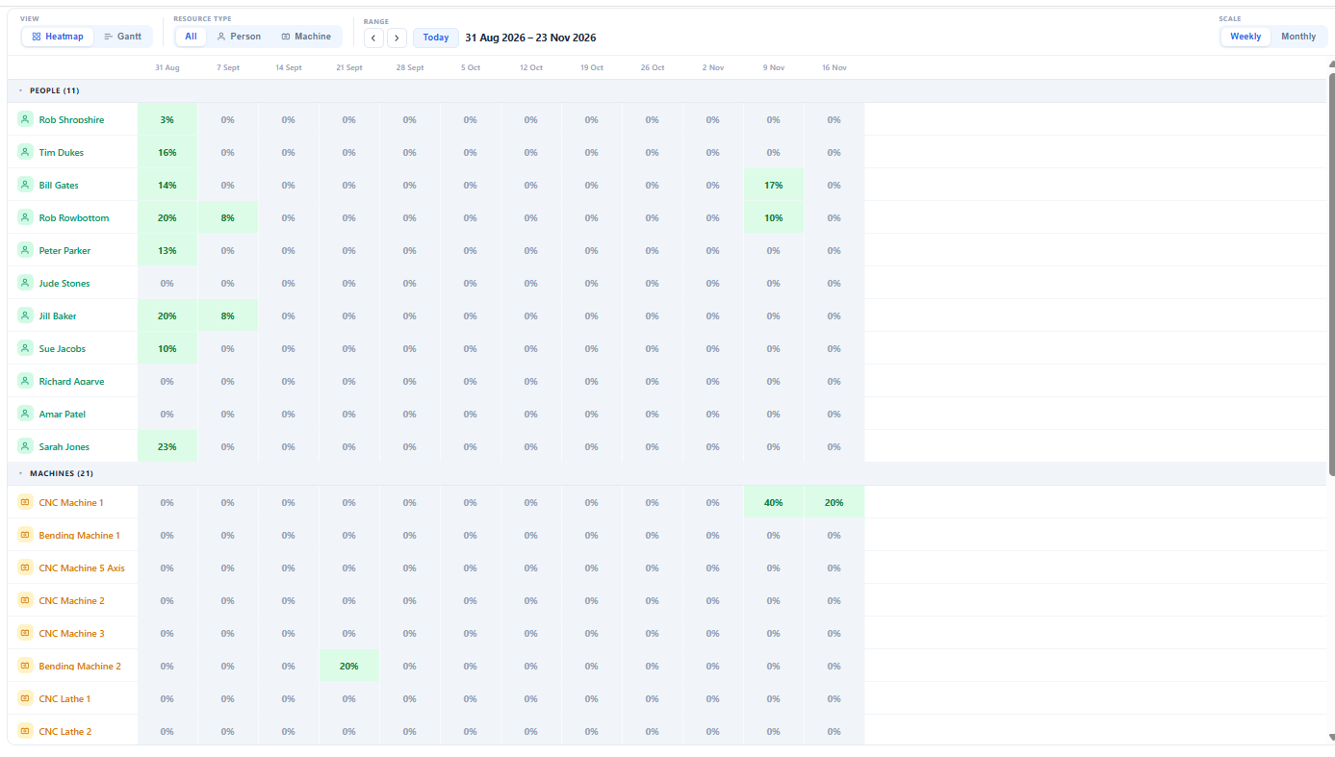
Task: Set scale to Weekly
Action: [1245, 37]
